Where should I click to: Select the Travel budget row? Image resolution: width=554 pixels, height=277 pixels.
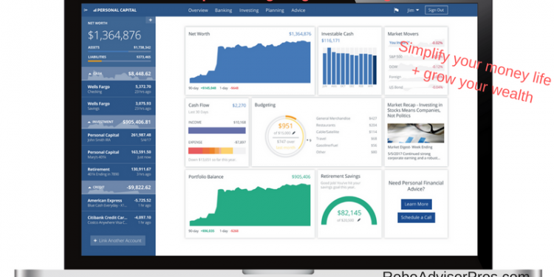tap(346, 139)
